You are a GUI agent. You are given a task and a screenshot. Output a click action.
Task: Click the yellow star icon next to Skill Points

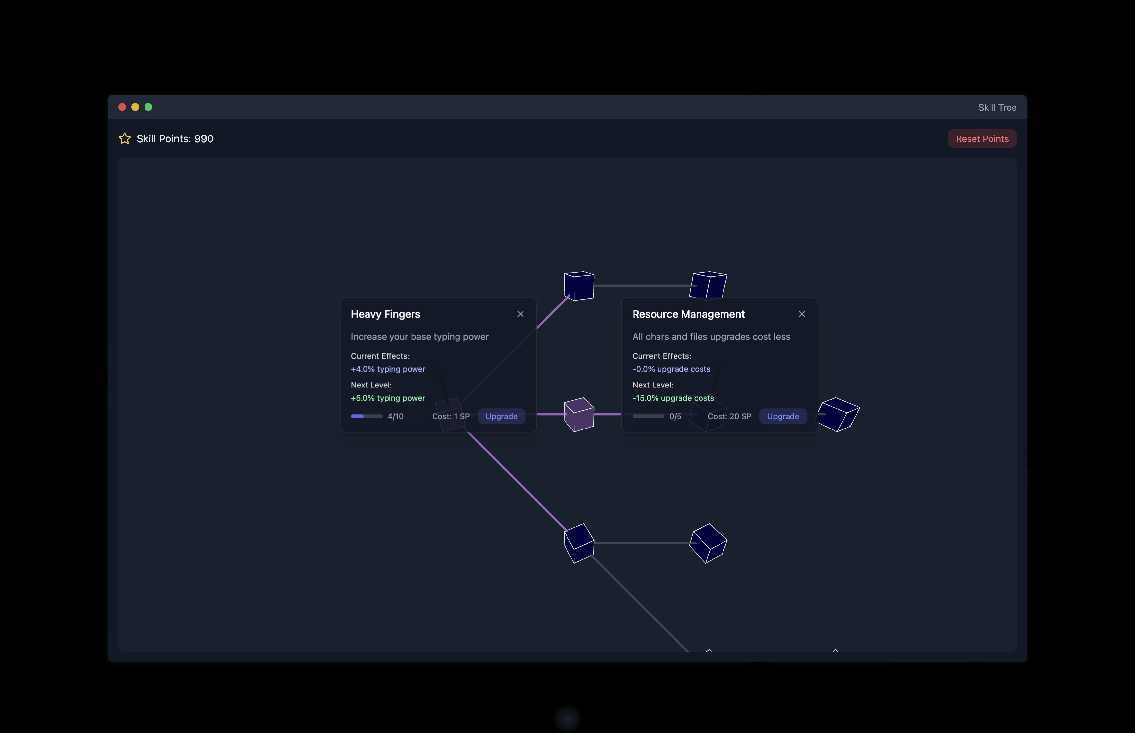coord(124,138)
